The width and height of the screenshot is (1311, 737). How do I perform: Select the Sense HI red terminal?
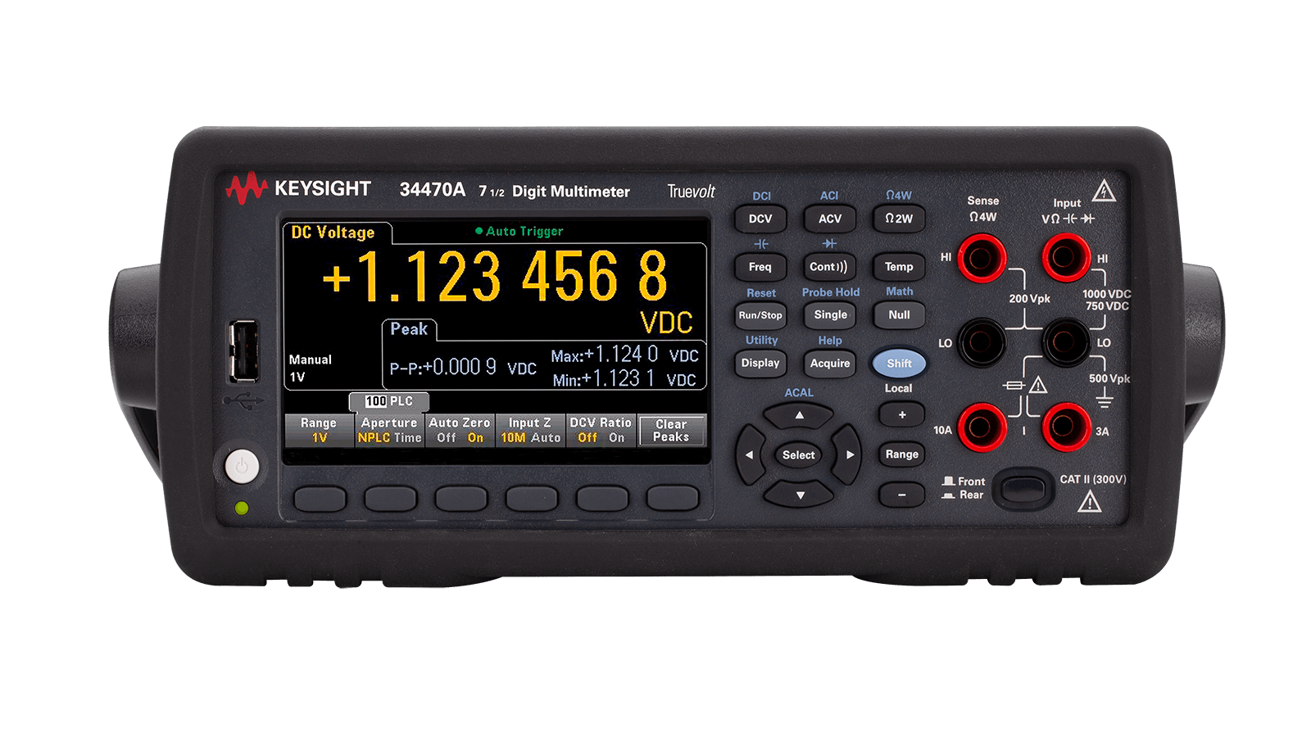[982, 258]
